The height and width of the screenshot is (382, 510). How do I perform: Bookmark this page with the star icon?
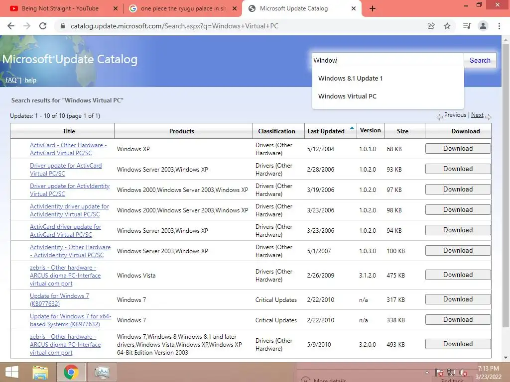[447, 26]
